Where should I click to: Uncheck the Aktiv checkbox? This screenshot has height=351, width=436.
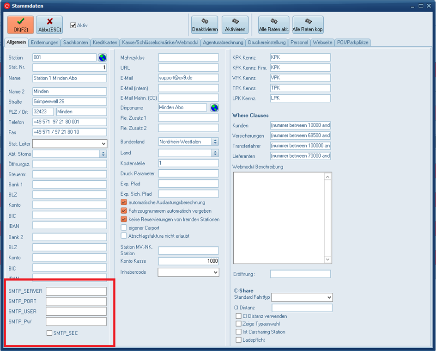pyautogui.click(x=73, y=25)
